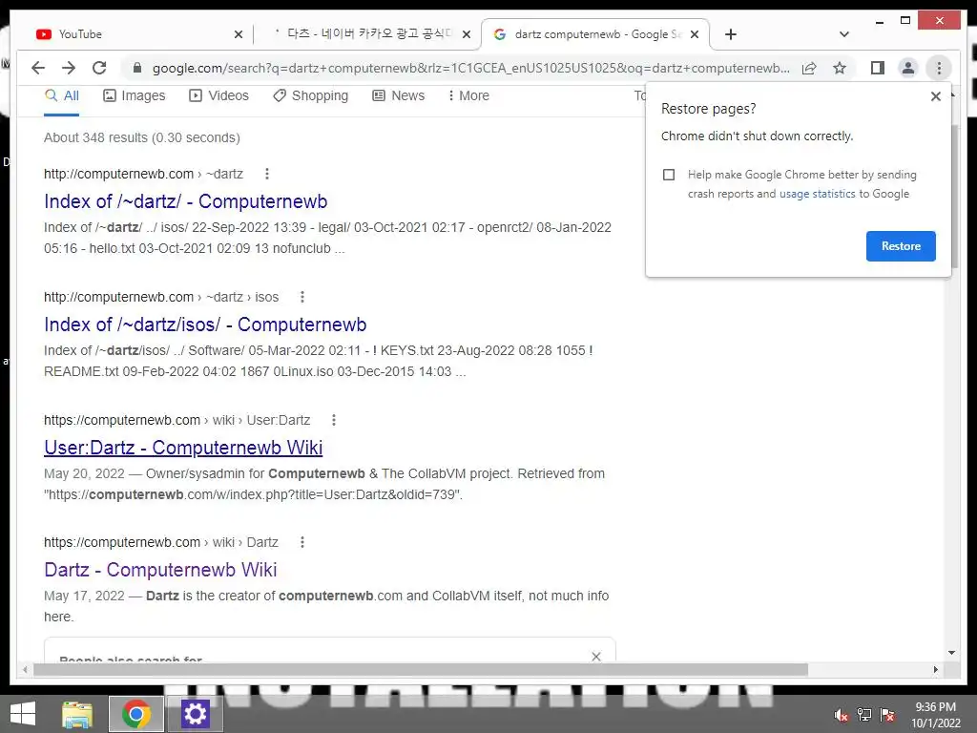Click the address bar URL
Viewport: 977px width, 733px height.
[x=470, y=68]
